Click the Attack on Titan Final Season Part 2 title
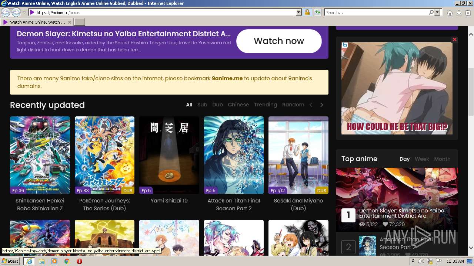Image resolution: width=474 pixels, height=266 pixels. click(234, 204)
